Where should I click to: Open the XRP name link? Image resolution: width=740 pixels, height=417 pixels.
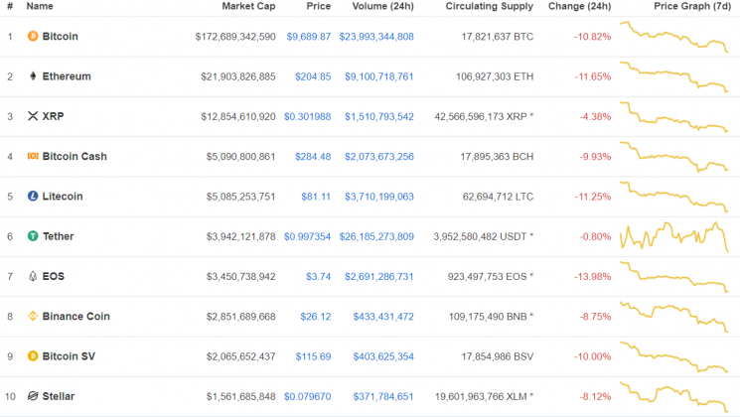(x=53, y=116)
